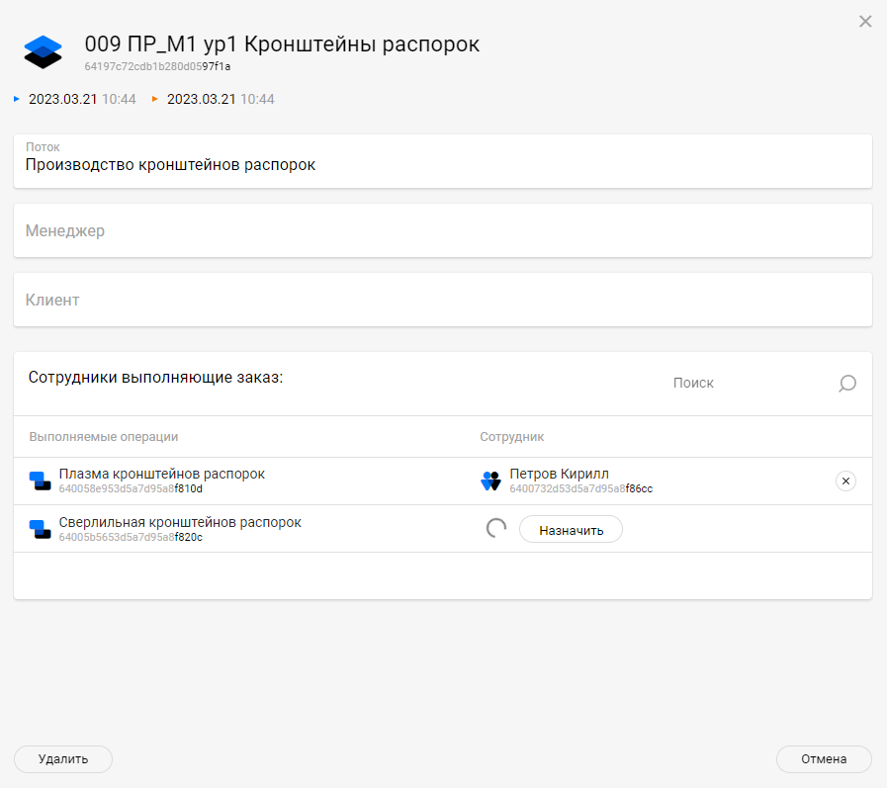
Task: Click the Плазма кронштейнов распорок operation icon
Action: [41, 481]
